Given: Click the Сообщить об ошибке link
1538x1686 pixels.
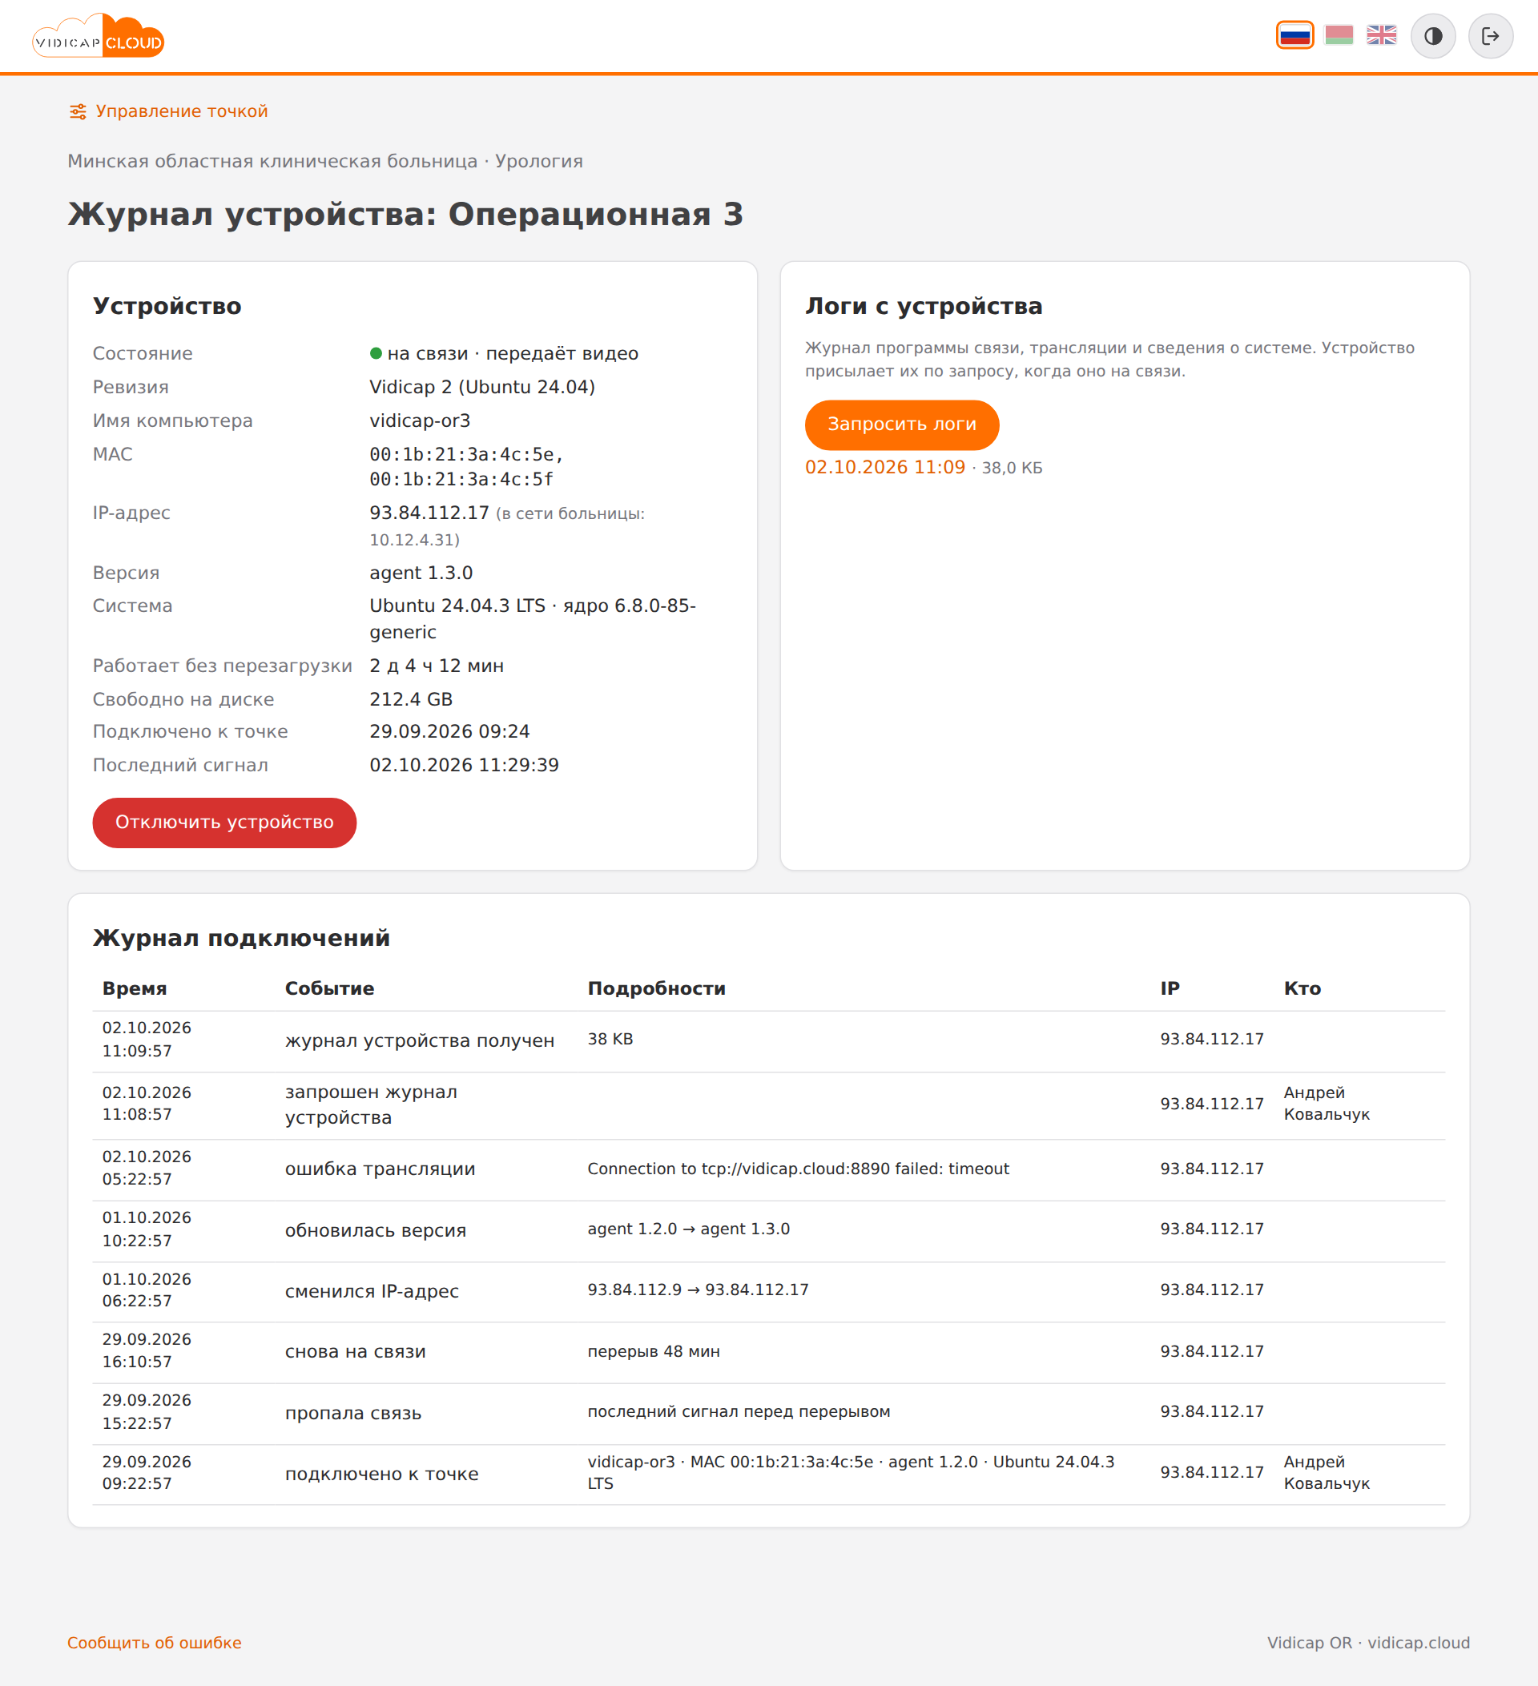Looking at the screenshot, I should (x=155, y=1643).
